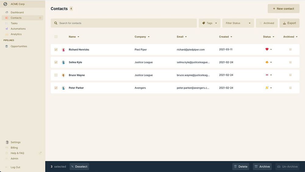Go to Tasks in the sidebar
Screen dimensions: 305x172
point(22,23)
